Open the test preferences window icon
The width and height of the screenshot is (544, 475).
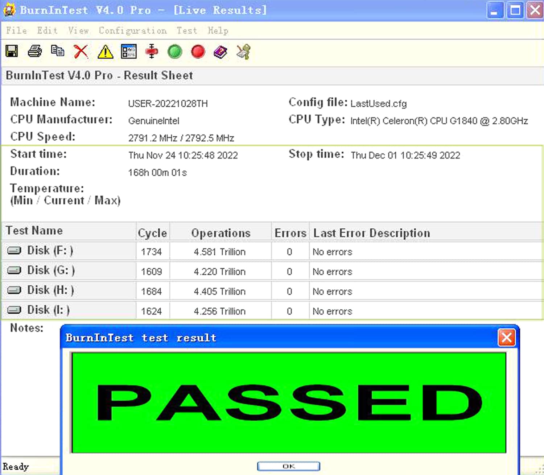click(129, 51)
